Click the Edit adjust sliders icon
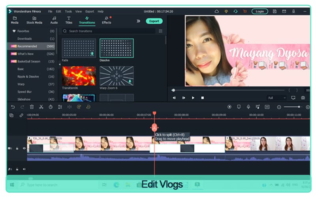316x197 pixels. (60, 107)
